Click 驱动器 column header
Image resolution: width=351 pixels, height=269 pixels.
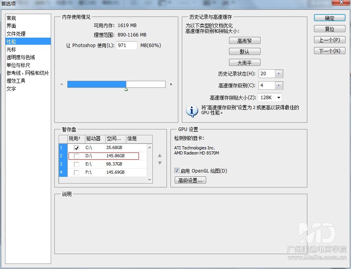coord(95,139)
